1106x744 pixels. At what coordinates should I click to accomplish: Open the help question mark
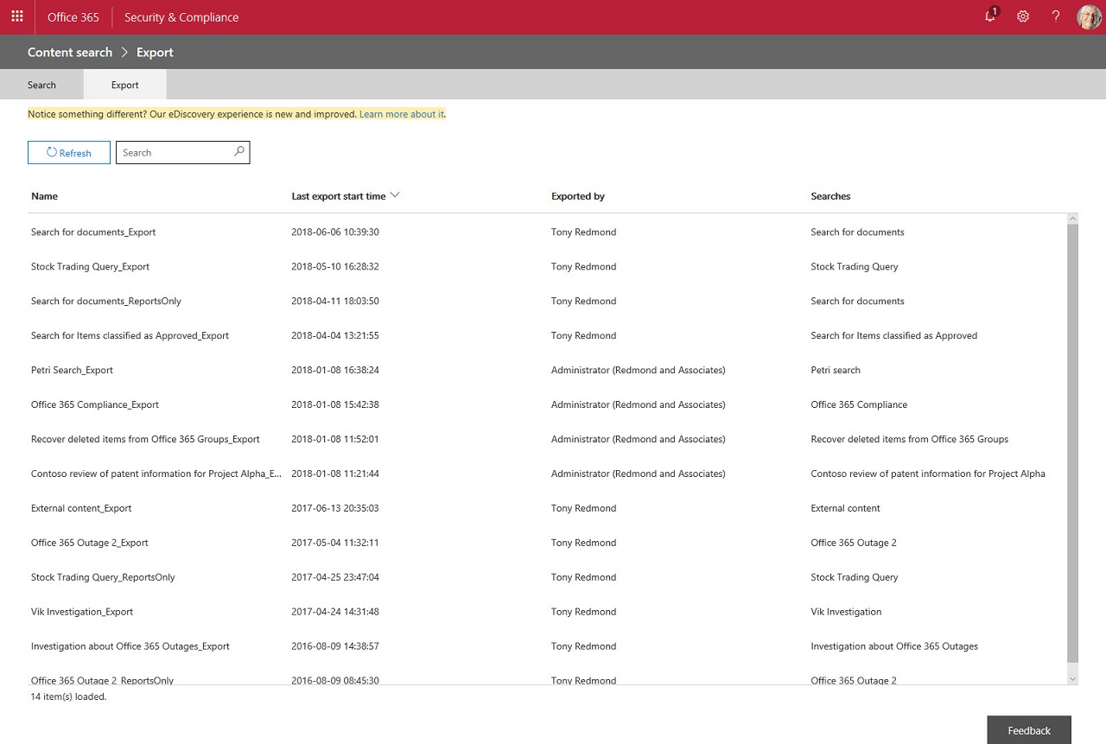1055,16
